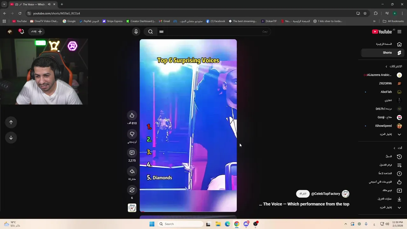Screen dimensions: 407x229
Task: Go to the previous short with up arrow
Action: pyautogui.click(x=11, y=122)
